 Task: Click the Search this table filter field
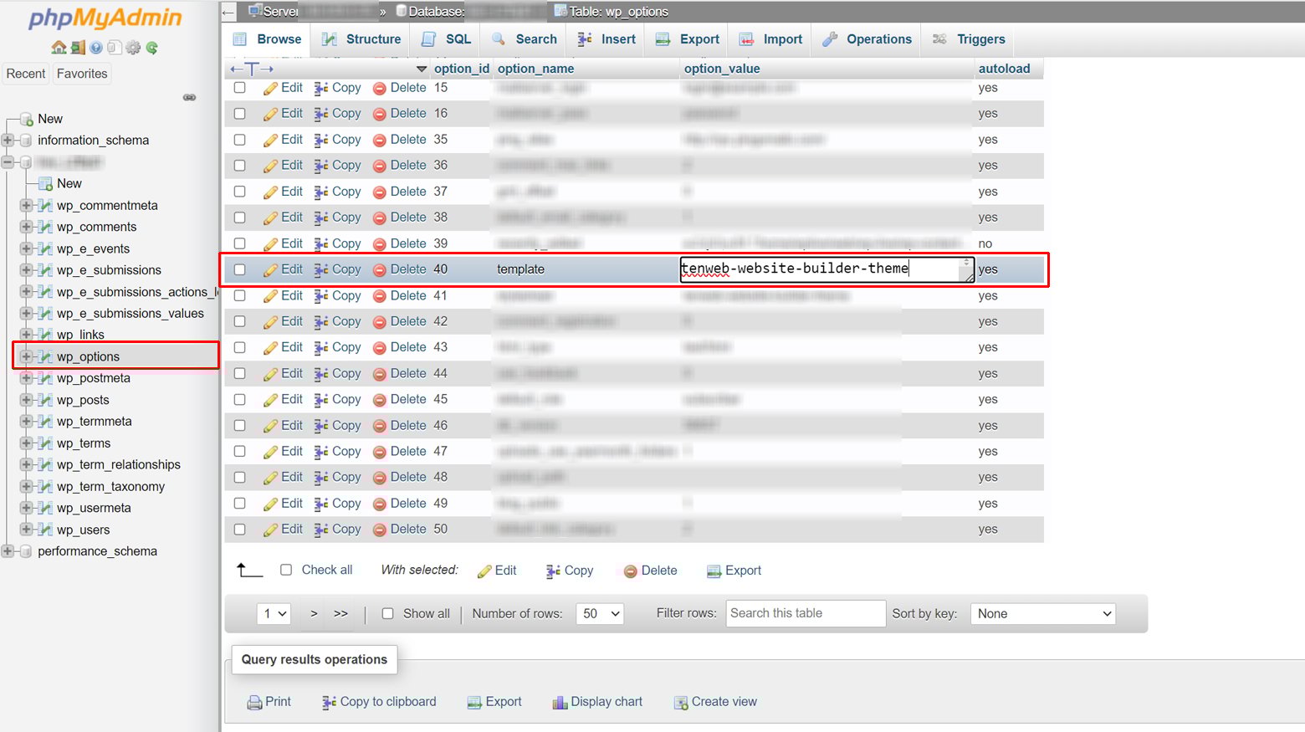pyautogui.click(x=805, y=613)
